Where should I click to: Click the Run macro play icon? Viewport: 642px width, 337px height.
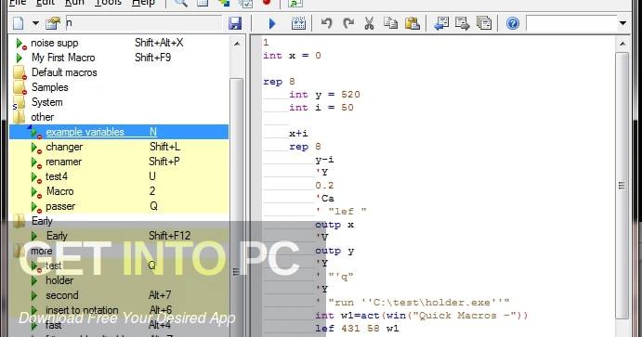[x=272, y=23]
